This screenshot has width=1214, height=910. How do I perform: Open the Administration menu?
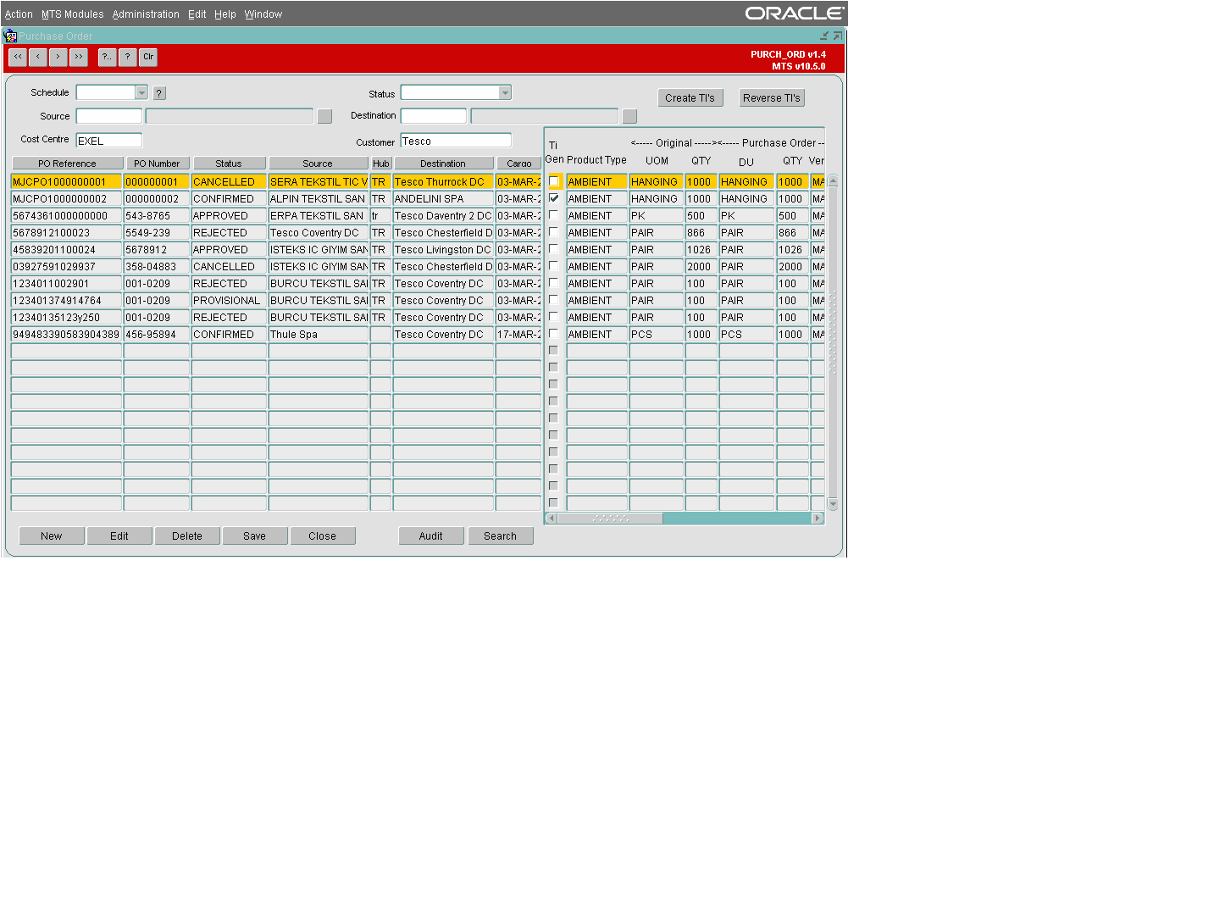pos(146,14)
